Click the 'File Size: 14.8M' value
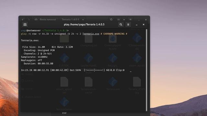 (x=34, y=47)
